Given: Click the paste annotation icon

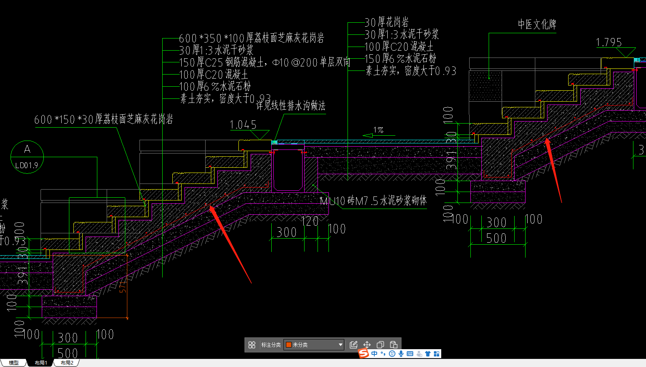Looking at the screenshot, I should pos(393,345).
